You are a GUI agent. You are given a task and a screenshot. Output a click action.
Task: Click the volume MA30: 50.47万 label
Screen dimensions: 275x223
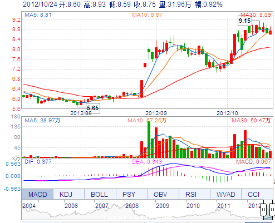click(251, 121)
